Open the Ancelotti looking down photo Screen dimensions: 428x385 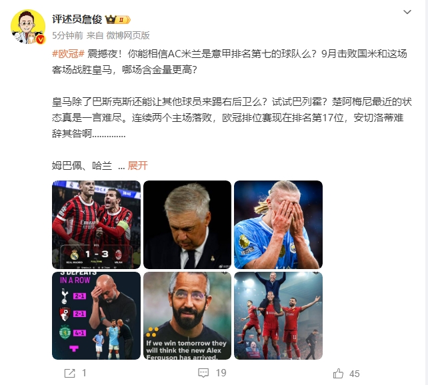tap(187, 224)
